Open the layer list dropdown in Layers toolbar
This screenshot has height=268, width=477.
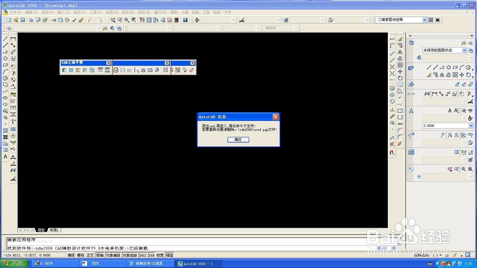click(99, 28)
